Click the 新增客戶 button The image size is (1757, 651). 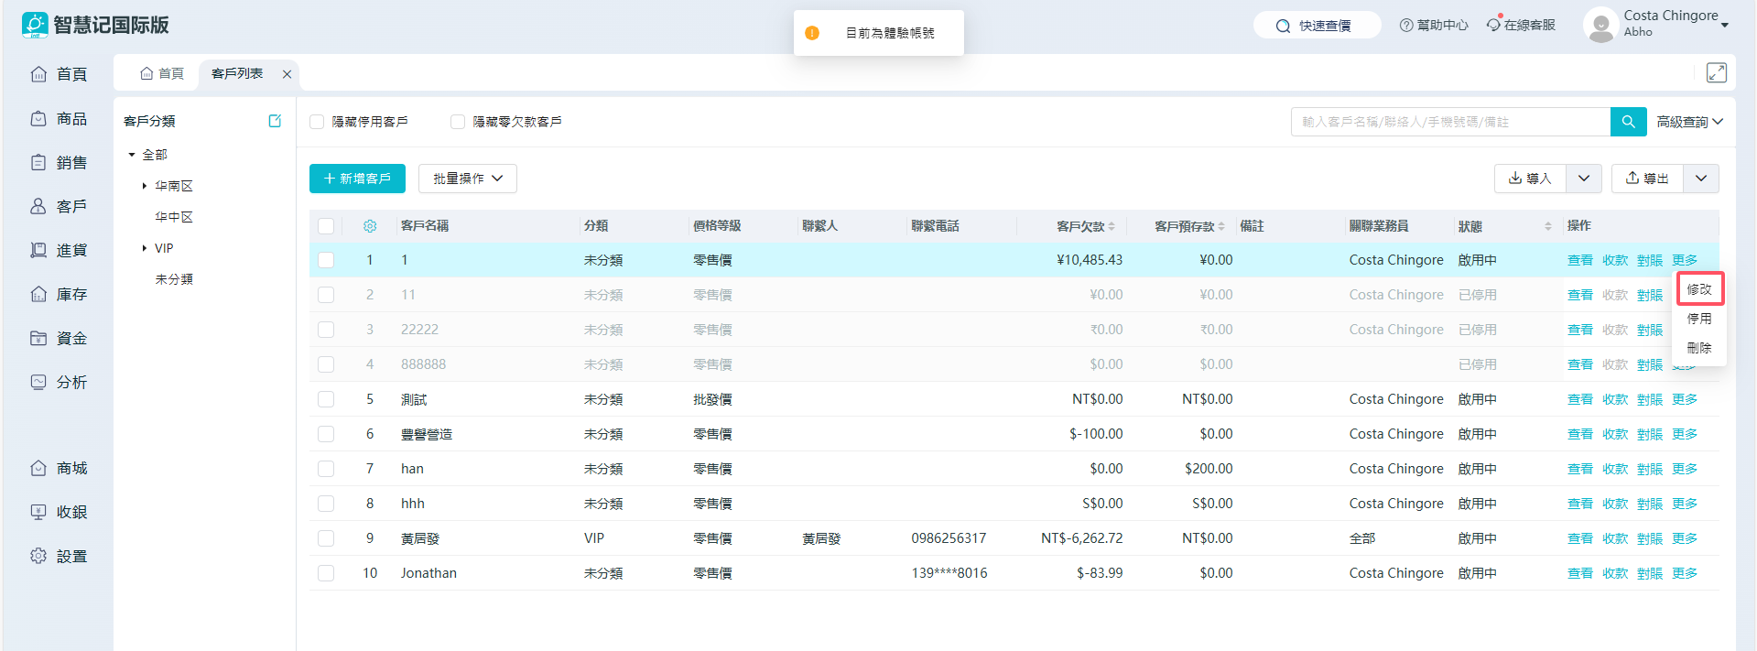click(x=357, y=179)
